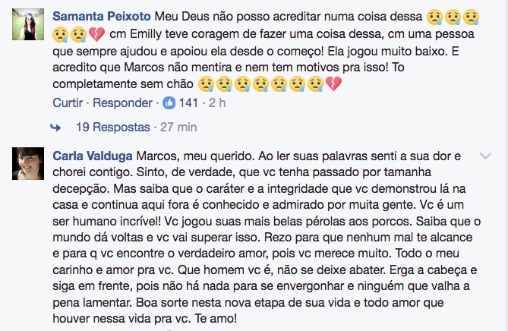Click the blue thumbs-up reaction icon
Viewport: 508px width, 331px height.
coord(169,102)
